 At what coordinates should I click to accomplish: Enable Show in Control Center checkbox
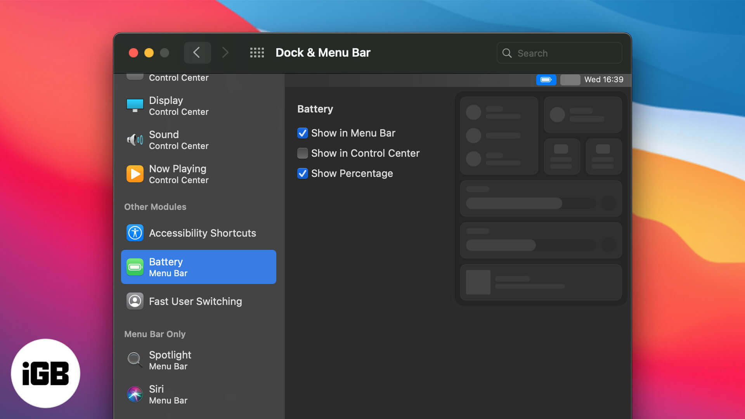coord(303,153)
